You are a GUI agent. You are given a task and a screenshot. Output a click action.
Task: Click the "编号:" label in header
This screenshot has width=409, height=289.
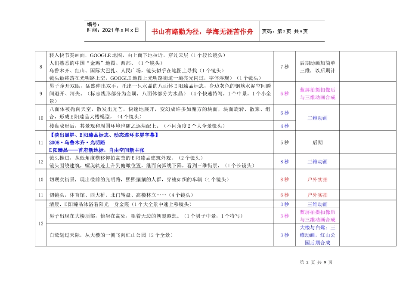tap(93, 24)
